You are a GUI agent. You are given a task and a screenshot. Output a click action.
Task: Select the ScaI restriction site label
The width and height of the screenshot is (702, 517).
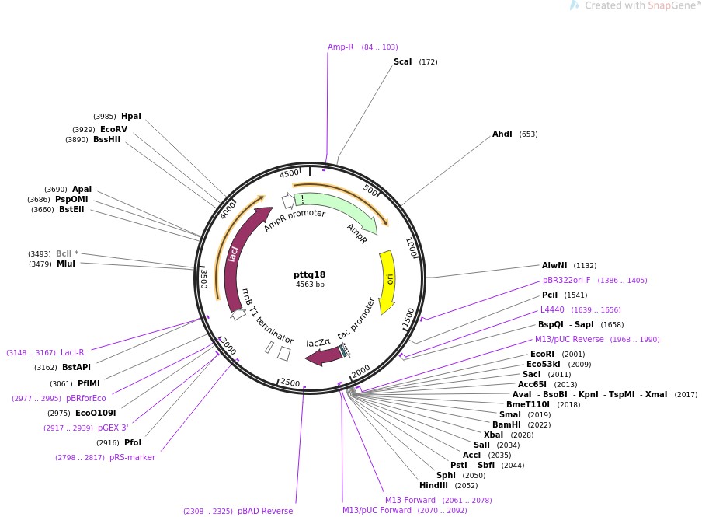402,61
